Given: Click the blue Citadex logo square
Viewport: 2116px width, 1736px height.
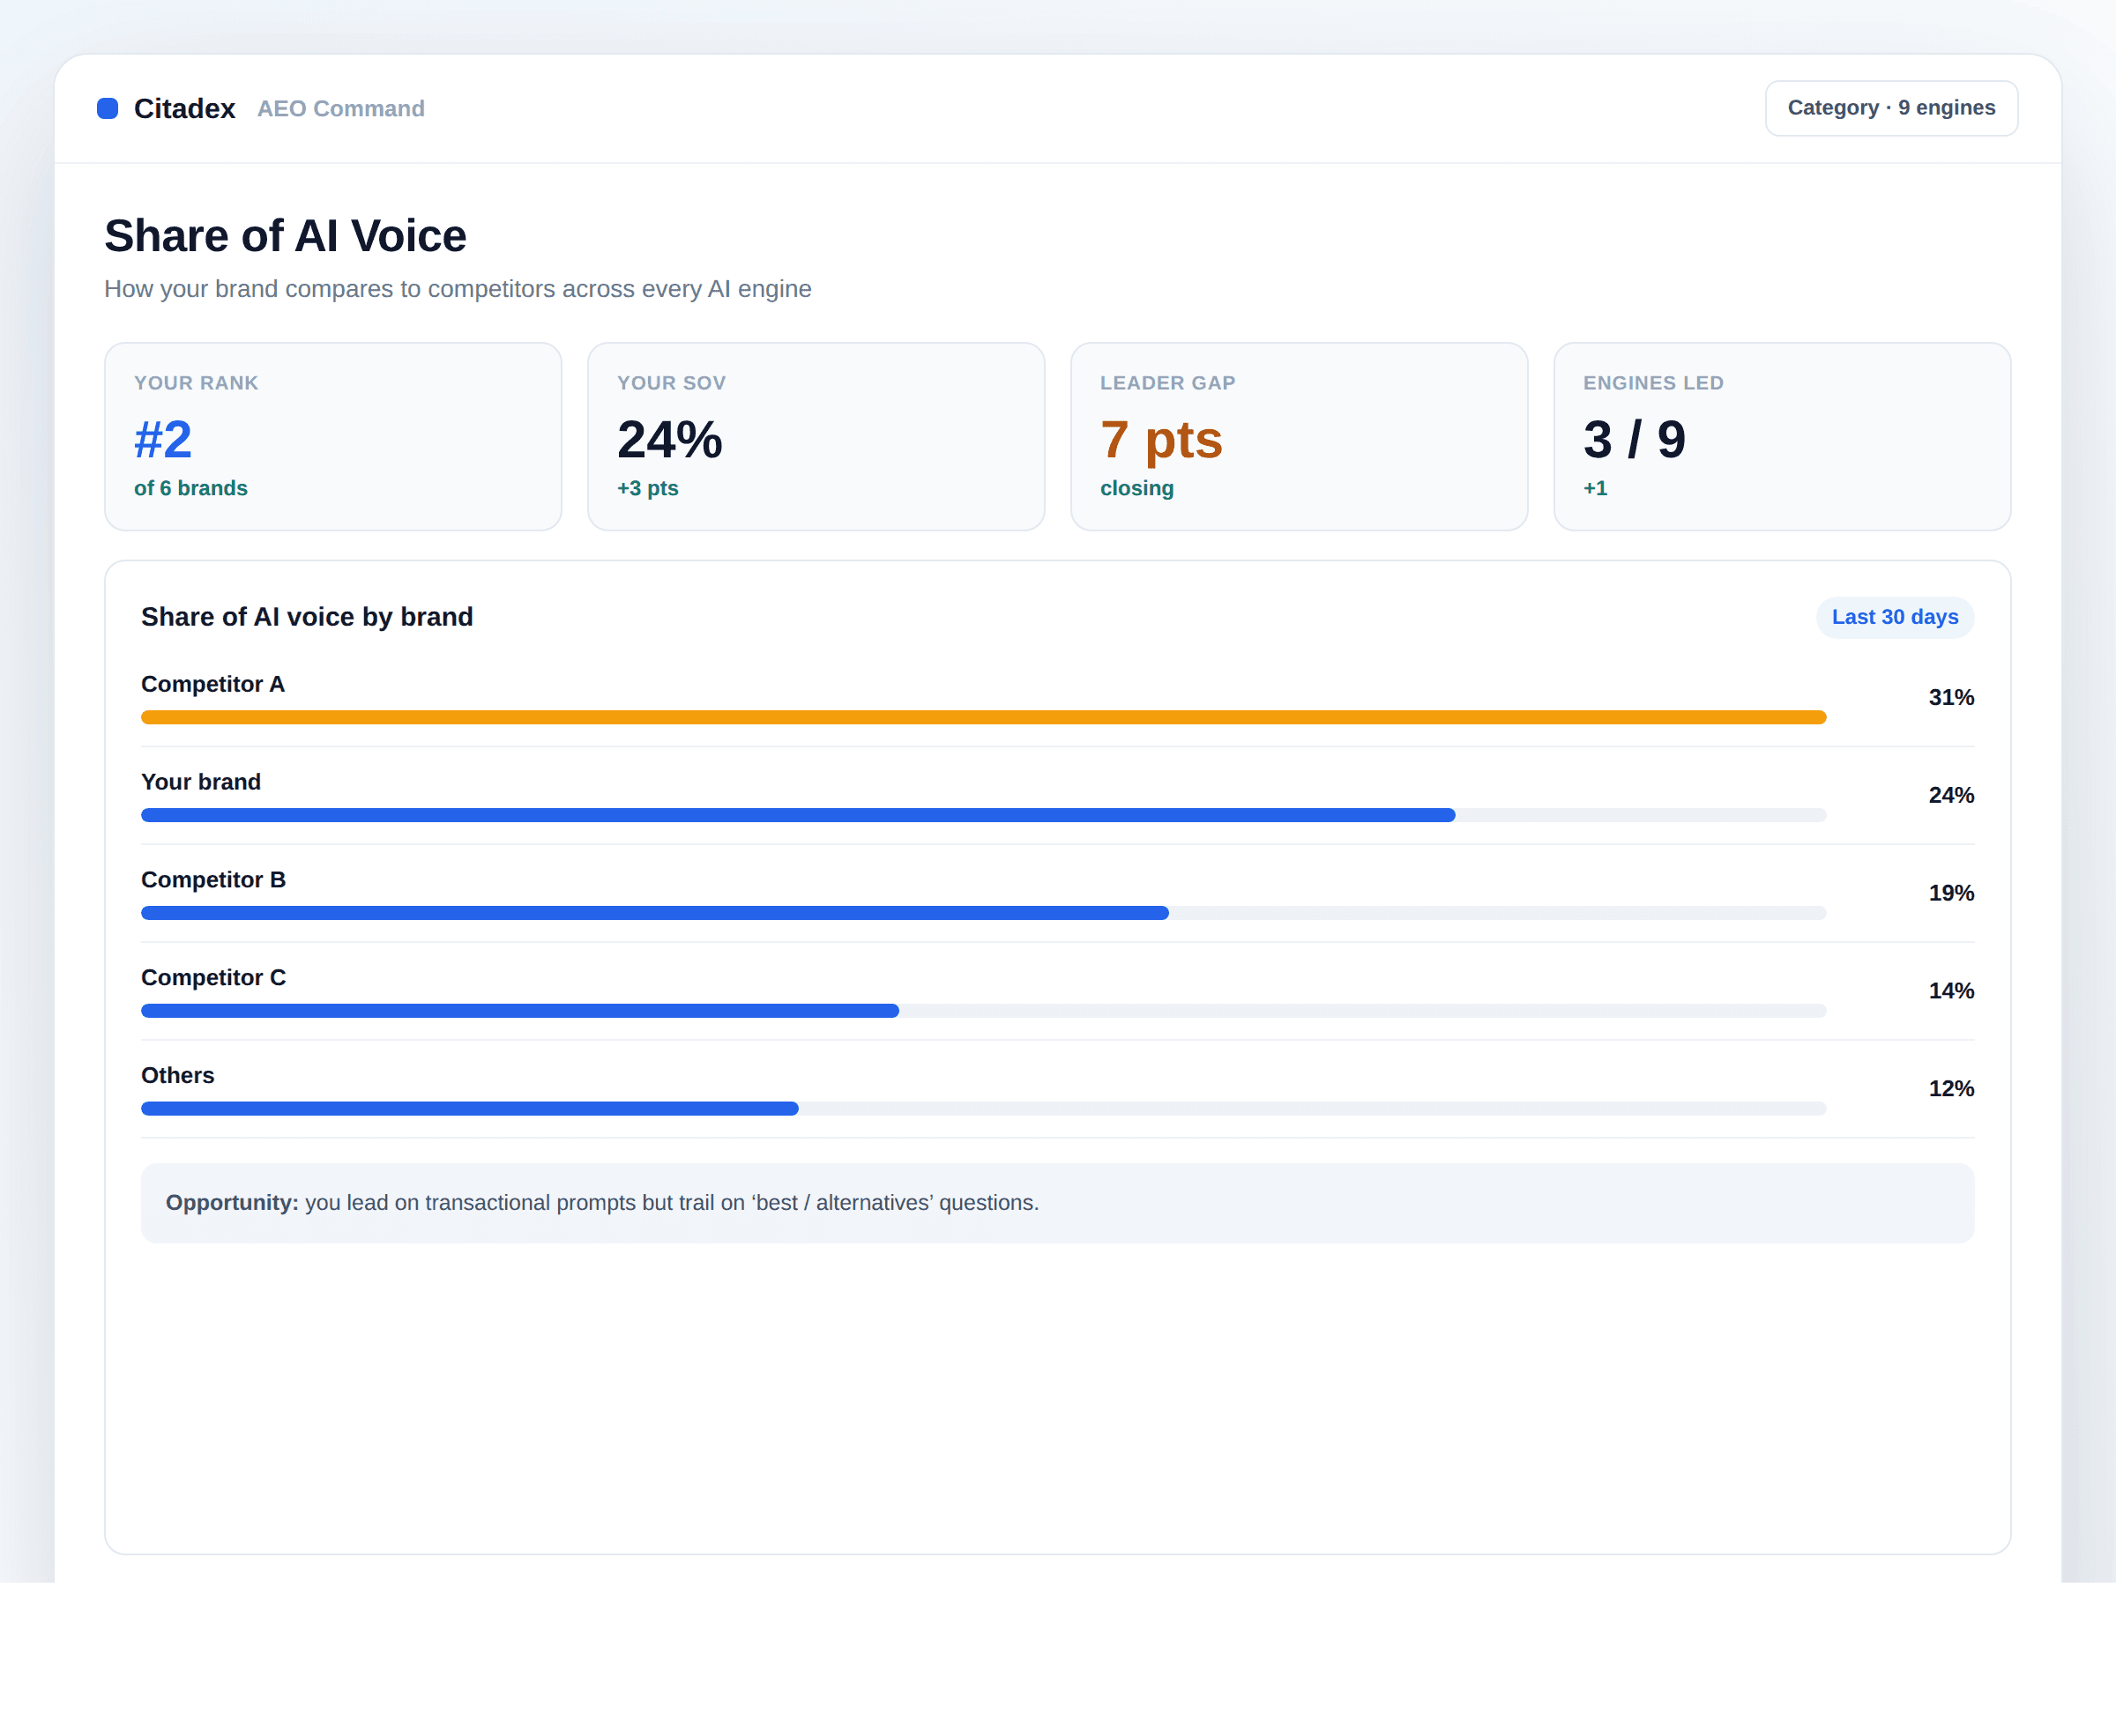Looking at the screenshot, I should [107, 108].
